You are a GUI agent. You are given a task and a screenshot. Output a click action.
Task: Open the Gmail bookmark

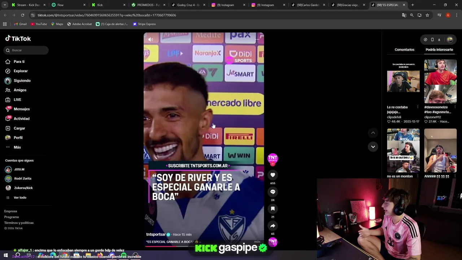[x=20, y=24]
